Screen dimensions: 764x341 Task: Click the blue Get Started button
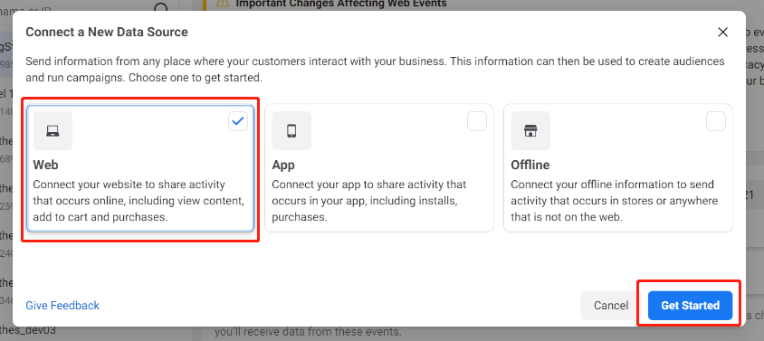point(690,306)
